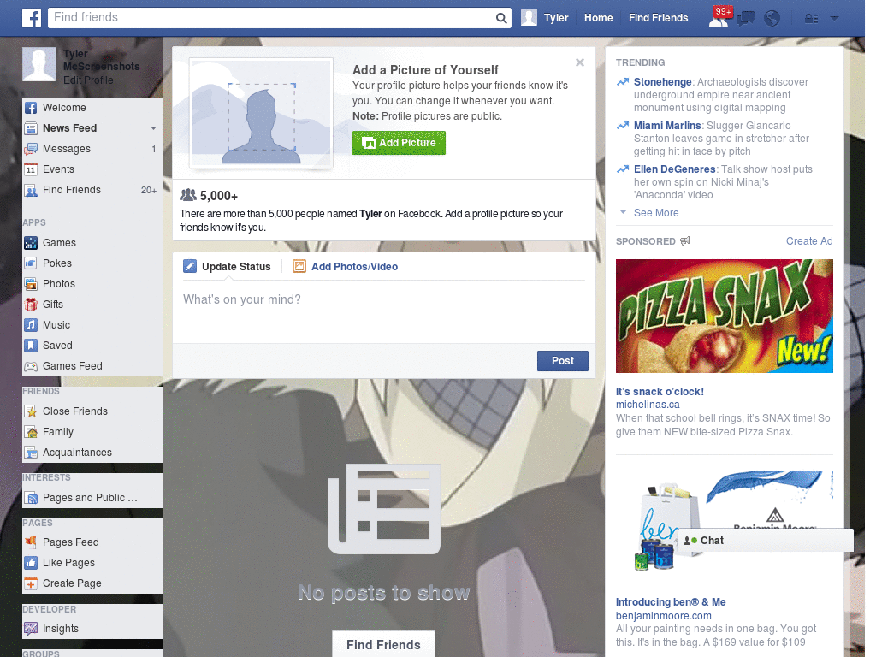
Task: Go to Home in top bar
Action: pyautogui.click(x=598, y=18)
